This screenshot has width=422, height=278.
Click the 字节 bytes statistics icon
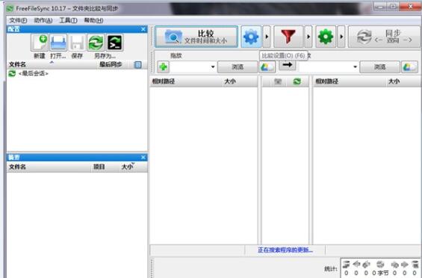click(380, 265)
